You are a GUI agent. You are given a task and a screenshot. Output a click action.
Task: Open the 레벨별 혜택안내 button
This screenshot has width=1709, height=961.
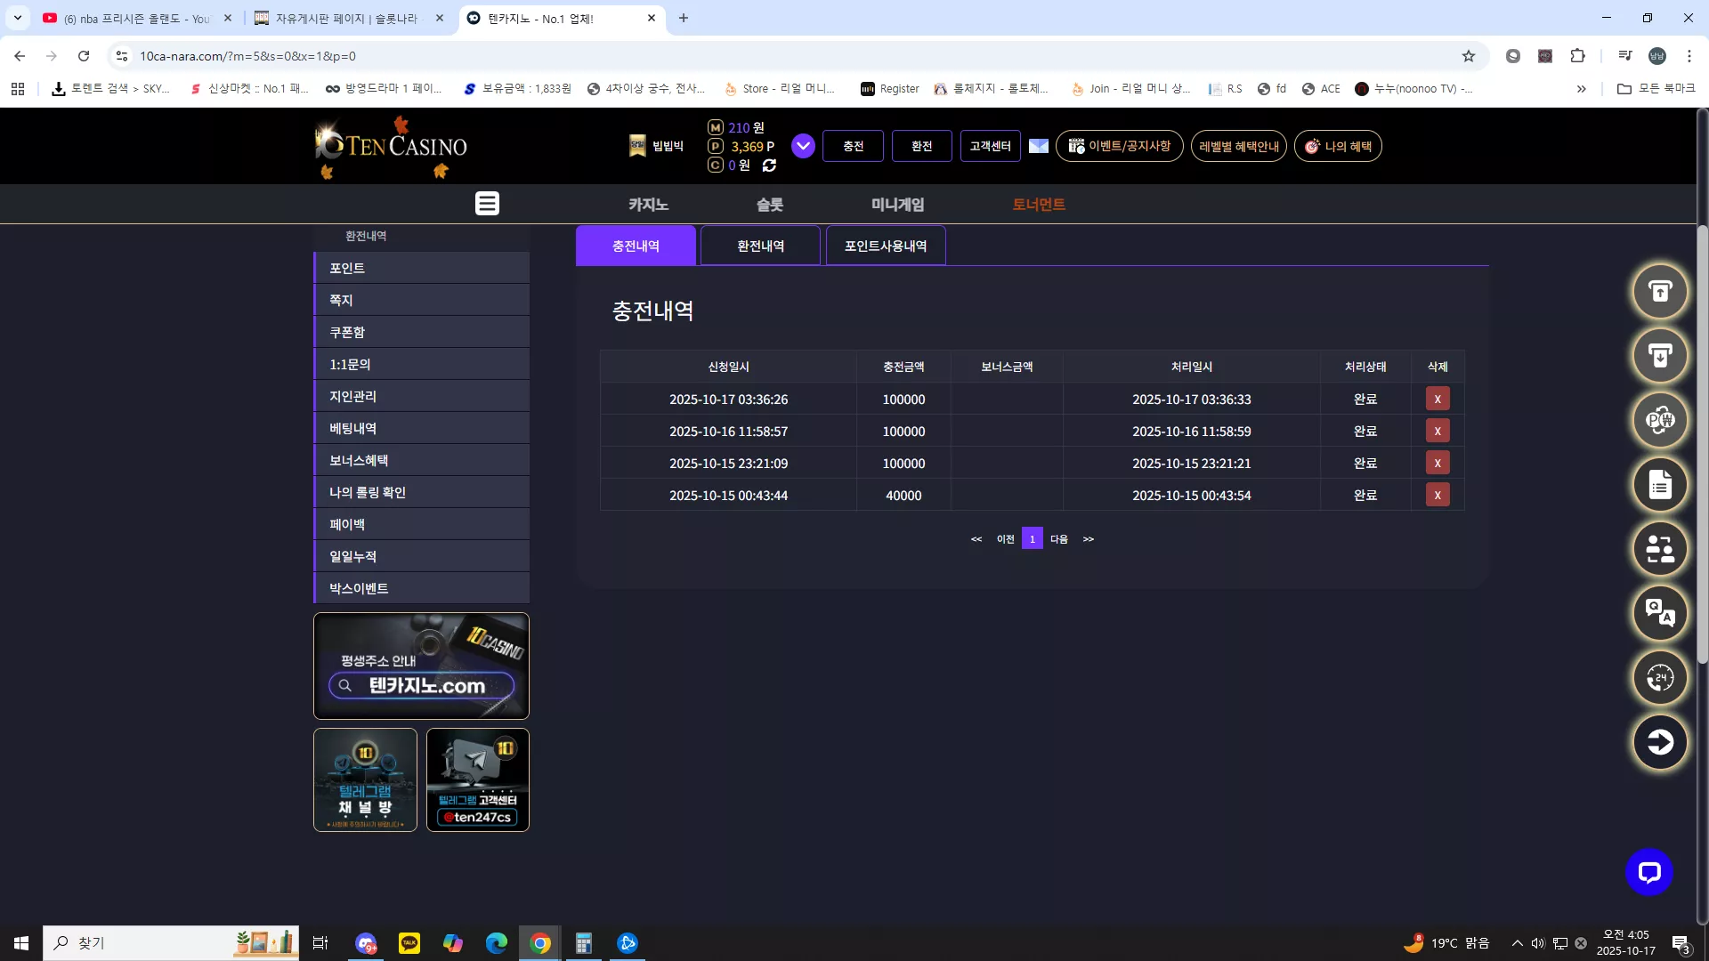point(1238,146)
